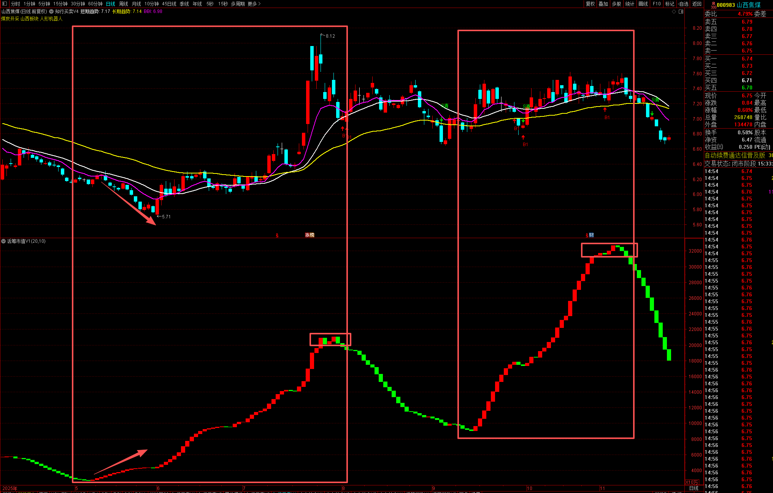This screenshot has width=773, height=493.
Task: Click the diamond icon above the chart
Action: click(x=674, y=12)
